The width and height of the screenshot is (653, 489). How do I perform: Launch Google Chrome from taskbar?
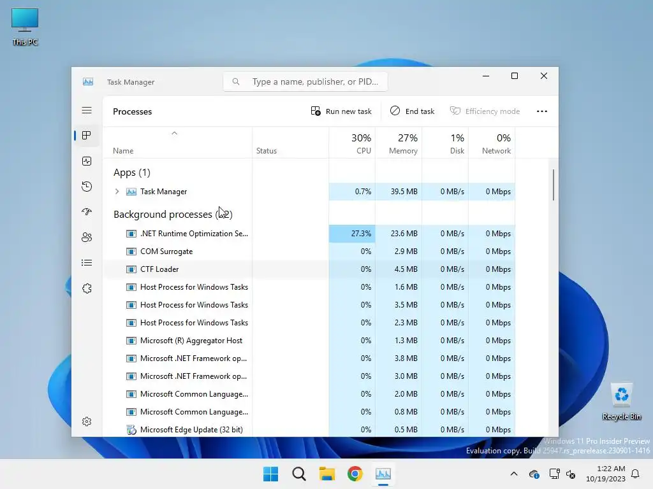coord(355,474)
